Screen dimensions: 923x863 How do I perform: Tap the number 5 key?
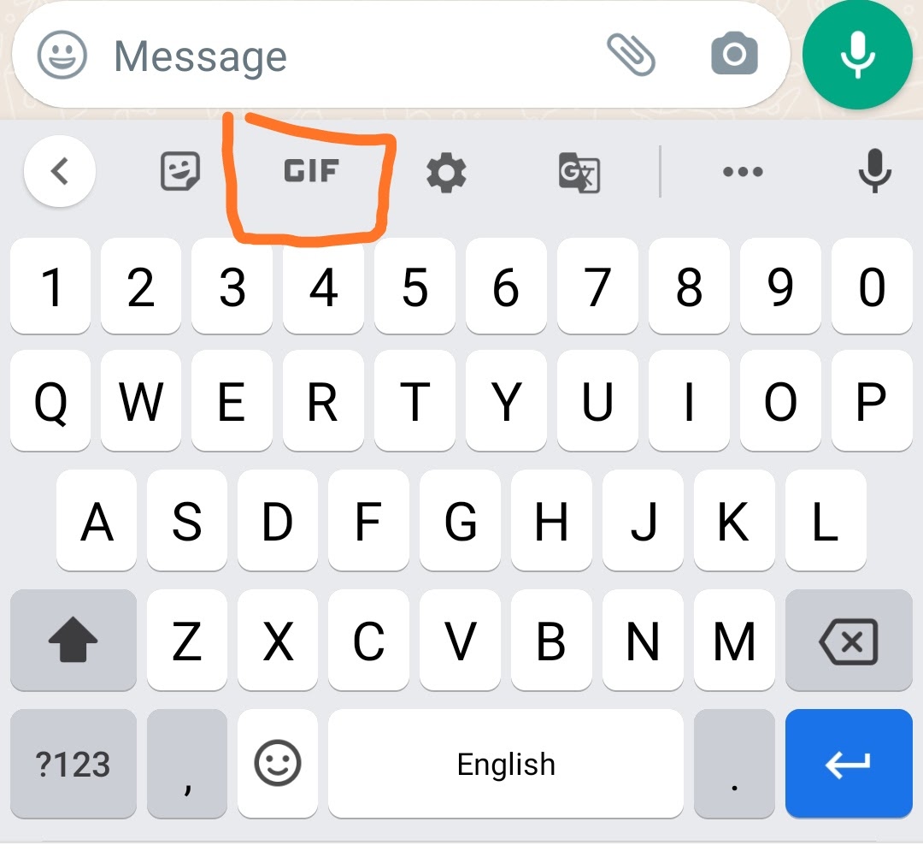click(415, 287)
